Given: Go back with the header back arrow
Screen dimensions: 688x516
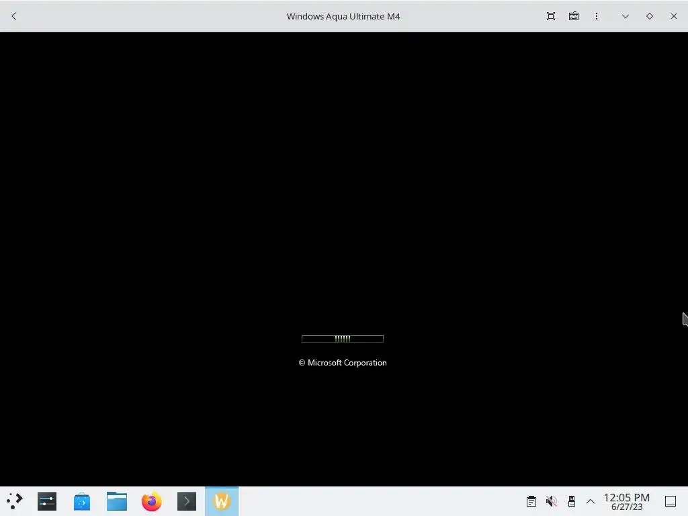Looking at the screenshot, I should pyautogui.click(x=14, y=16).
